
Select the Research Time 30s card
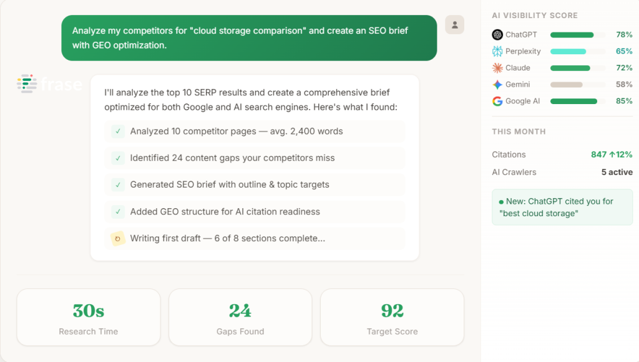[x=89, y=317]
